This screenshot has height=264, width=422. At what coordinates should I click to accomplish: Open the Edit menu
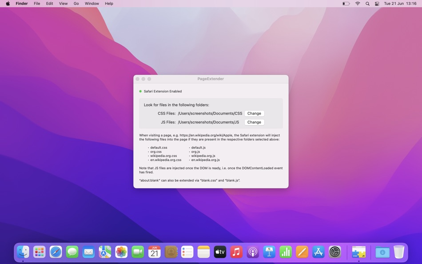(x=49, y=4)
